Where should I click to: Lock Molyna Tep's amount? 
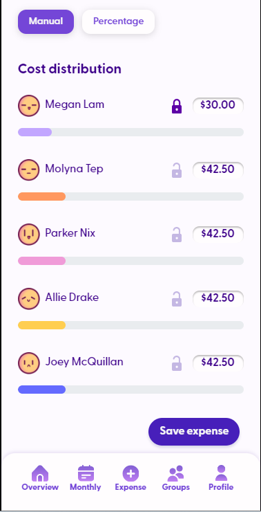177,170
